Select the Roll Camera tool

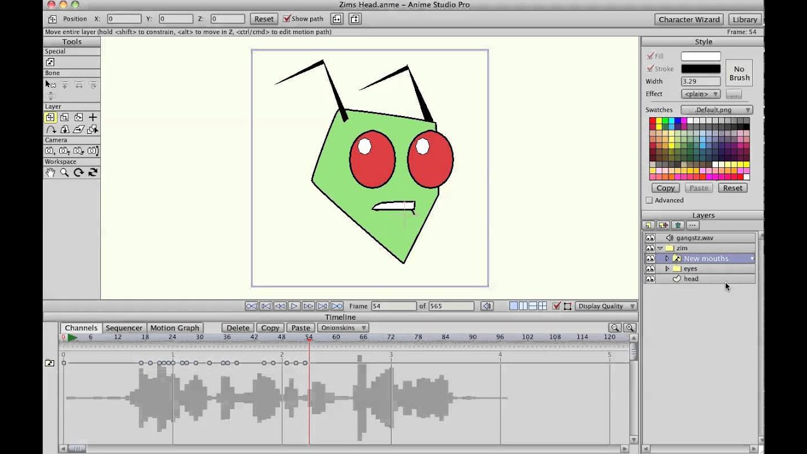point(78,151)
